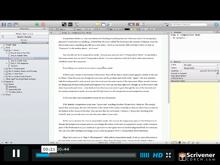Go forward with editor header right arrow
The image size is (220, 165).
click(55, 33)
